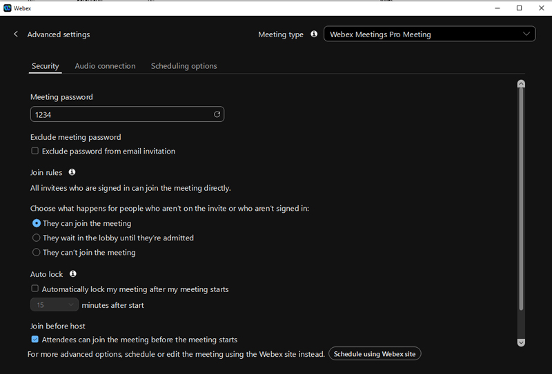Uncheck Attendees can join before meeting starts
552x374 pixels.
tap(35, 339)
